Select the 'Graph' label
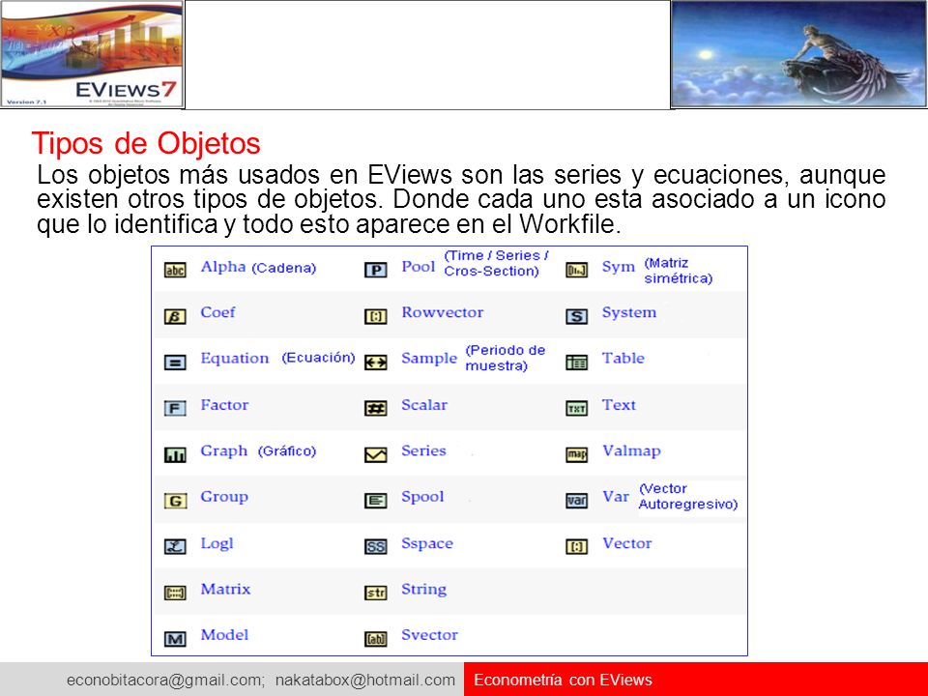 [x=223, y=451]
